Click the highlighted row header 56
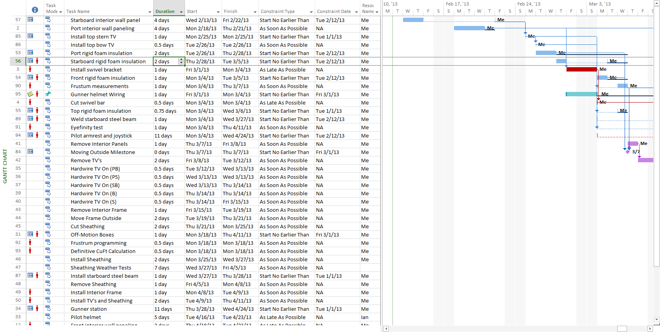 point(18,61)
